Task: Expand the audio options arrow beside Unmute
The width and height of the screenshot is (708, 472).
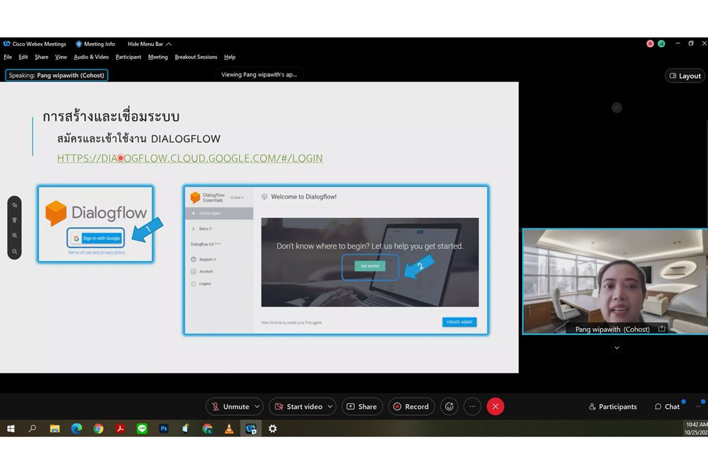Action: (x=257, y=407)
